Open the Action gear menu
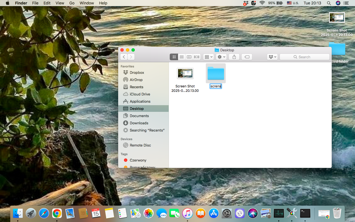 coord(221,57)
